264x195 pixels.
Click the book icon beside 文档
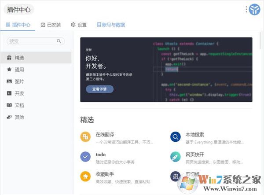coord(9,105)
